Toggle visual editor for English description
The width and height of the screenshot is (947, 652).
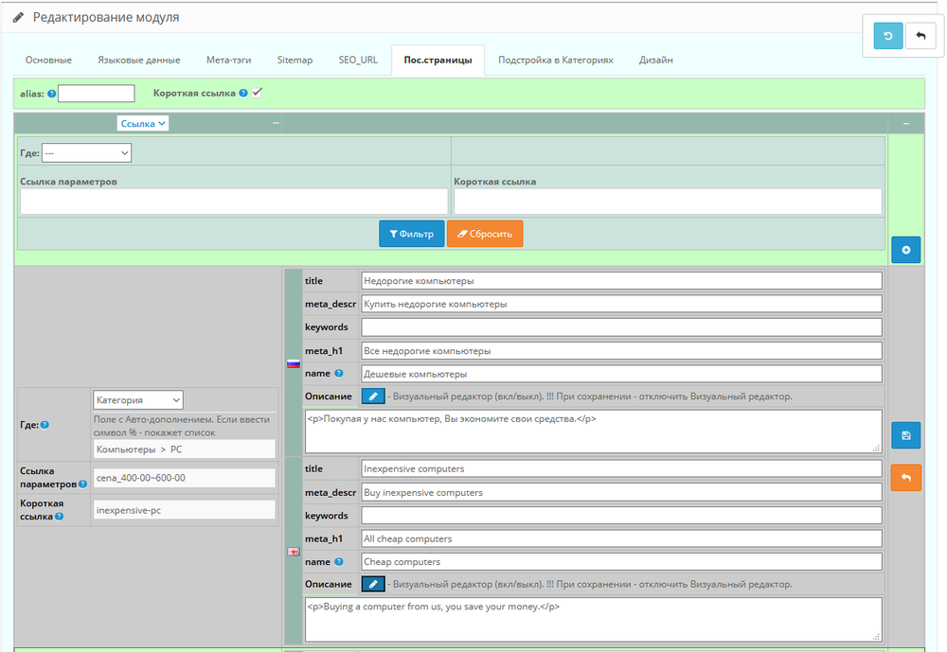click(373, 584)
